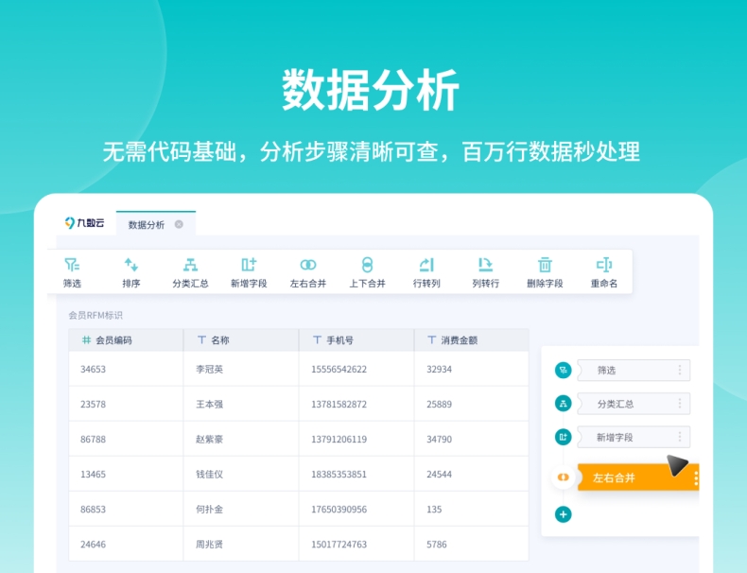Select cell 17650390956
The image size is (747, 573).
click(x=356, y=509)
